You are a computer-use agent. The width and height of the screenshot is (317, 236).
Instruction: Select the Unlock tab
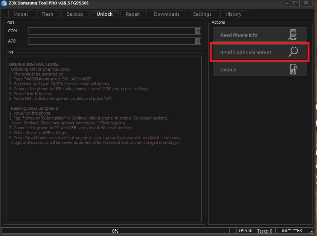click(x=105, y=14)
